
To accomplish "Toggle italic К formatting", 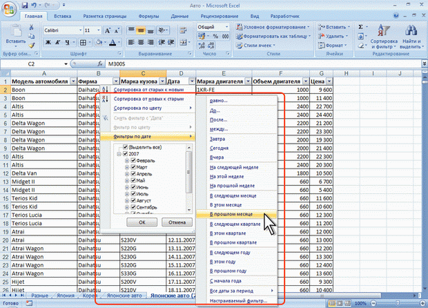I will [58, 42].
